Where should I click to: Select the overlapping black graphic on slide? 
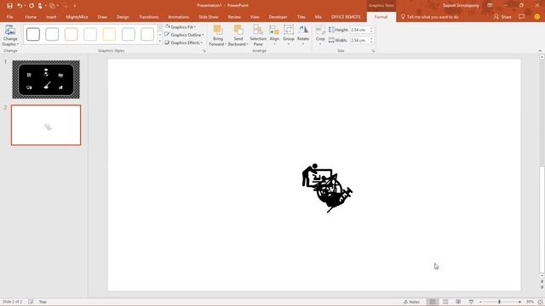tap(327, 188)
